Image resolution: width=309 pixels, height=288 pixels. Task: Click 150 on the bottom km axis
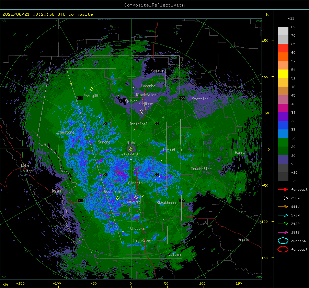(x=239, y=283)
